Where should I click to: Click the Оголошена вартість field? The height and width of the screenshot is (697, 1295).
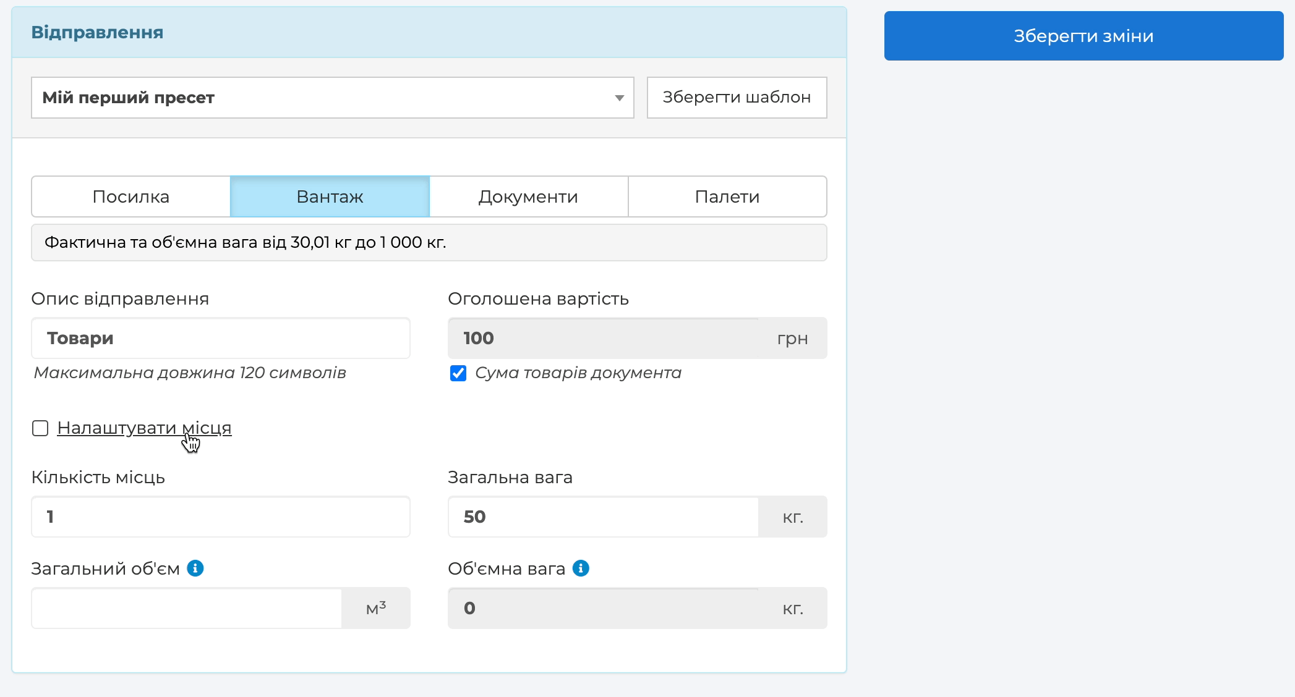pyautogui.click(x=603, y=338)
